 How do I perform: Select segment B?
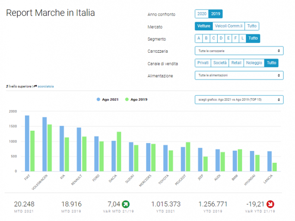point(206,38)
